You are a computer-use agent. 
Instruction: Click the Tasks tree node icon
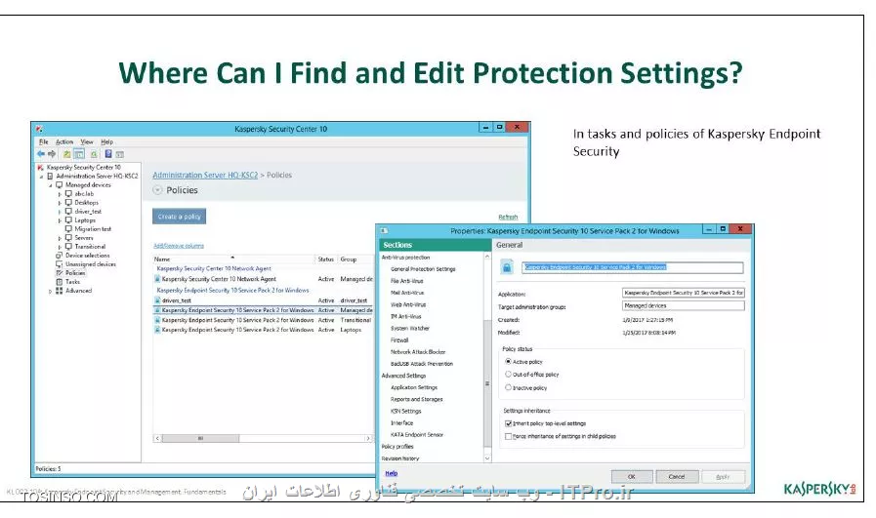60,282
